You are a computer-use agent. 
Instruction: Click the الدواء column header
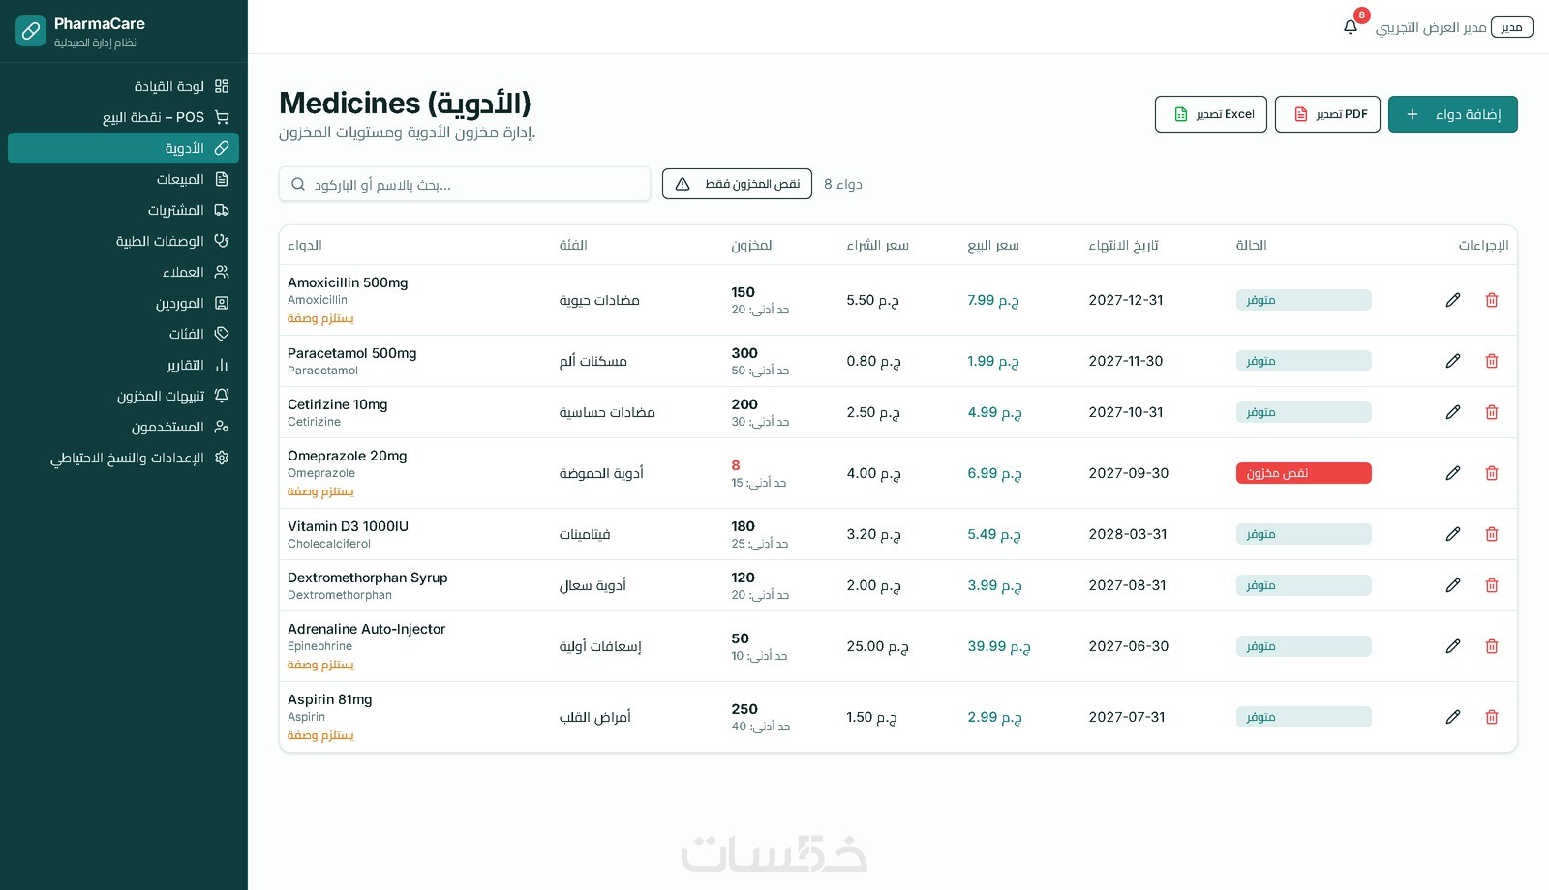click(305, 246)
